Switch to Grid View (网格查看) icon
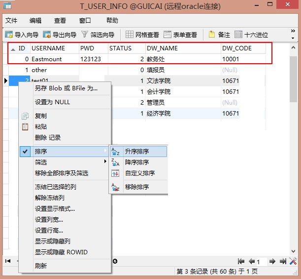 coord(129,35)
